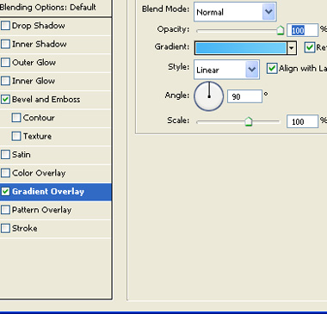Click the Opacity value field
327x314 pixels.
[x=303, y=30]
